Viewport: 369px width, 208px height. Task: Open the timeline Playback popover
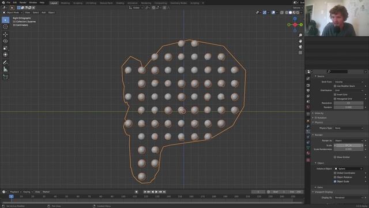pos(16,192)
